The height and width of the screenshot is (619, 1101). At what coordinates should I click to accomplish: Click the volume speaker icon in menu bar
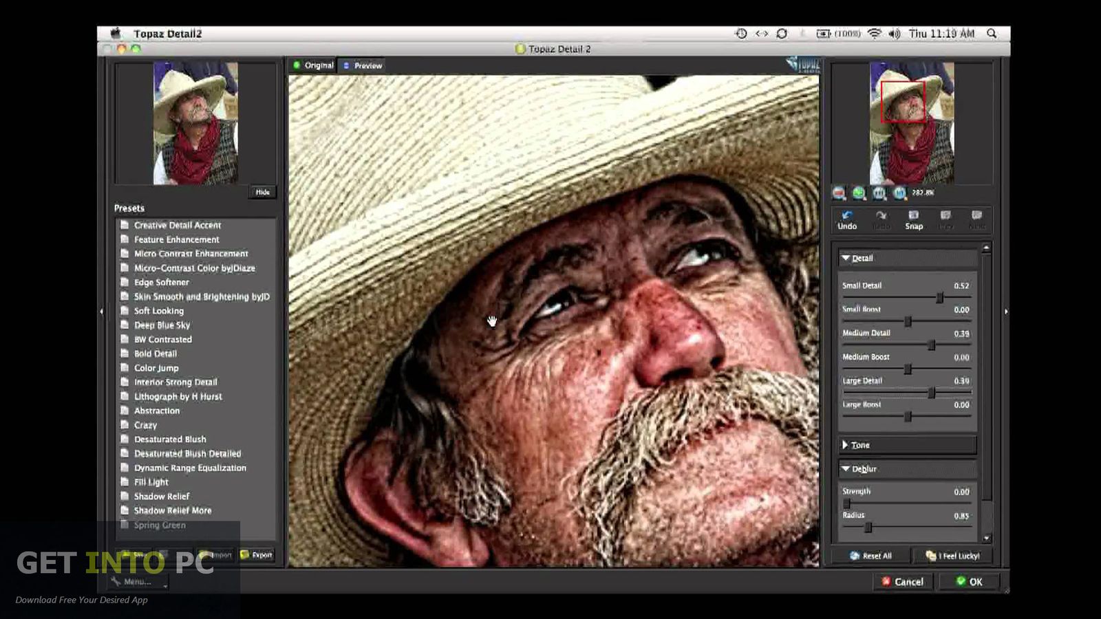(x=895, y=33)
